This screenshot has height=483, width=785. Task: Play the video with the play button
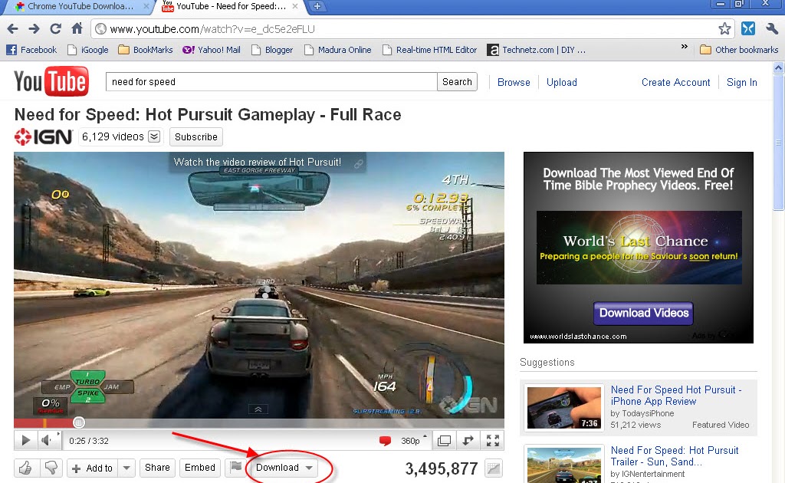25,441
